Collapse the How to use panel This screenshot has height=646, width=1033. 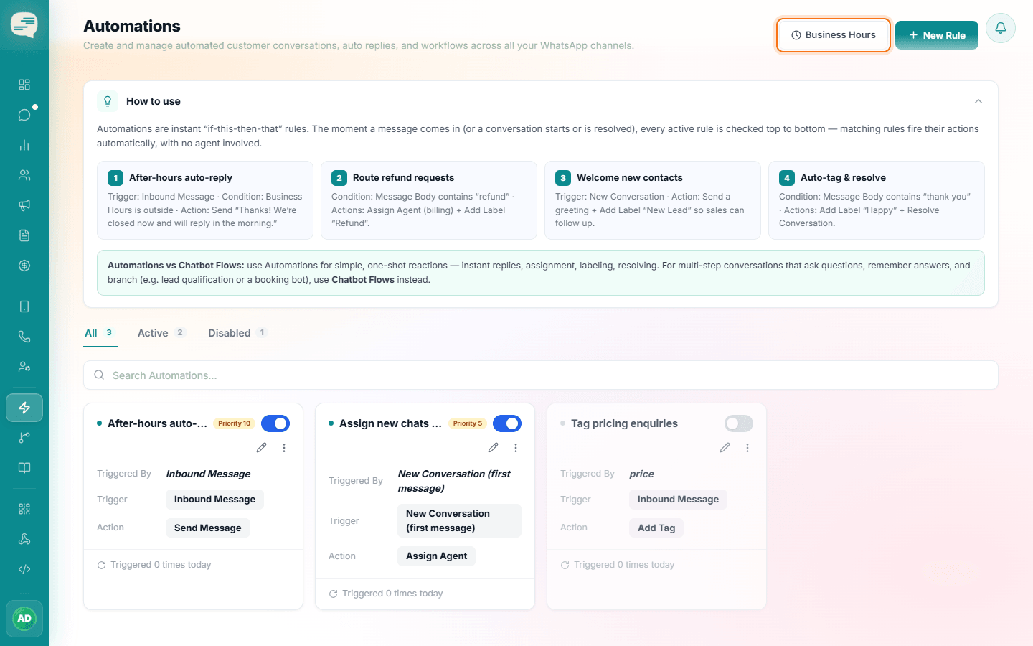click(978, 101)
